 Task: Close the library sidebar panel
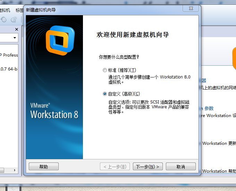click(x=17, y=30)
